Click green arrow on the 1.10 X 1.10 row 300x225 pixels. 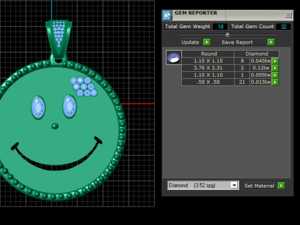pyautogui.click(x=275, y=75)
